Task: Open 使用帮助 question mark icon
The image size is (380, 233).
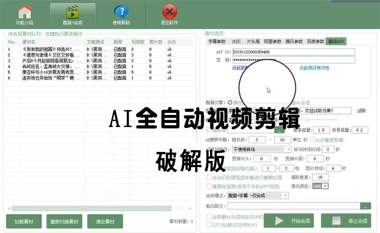Action: [x=121, y=14]
